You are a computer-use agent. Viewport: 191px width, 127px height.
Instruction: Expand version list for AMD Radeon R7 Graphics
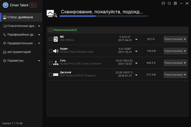click(136, 75)
